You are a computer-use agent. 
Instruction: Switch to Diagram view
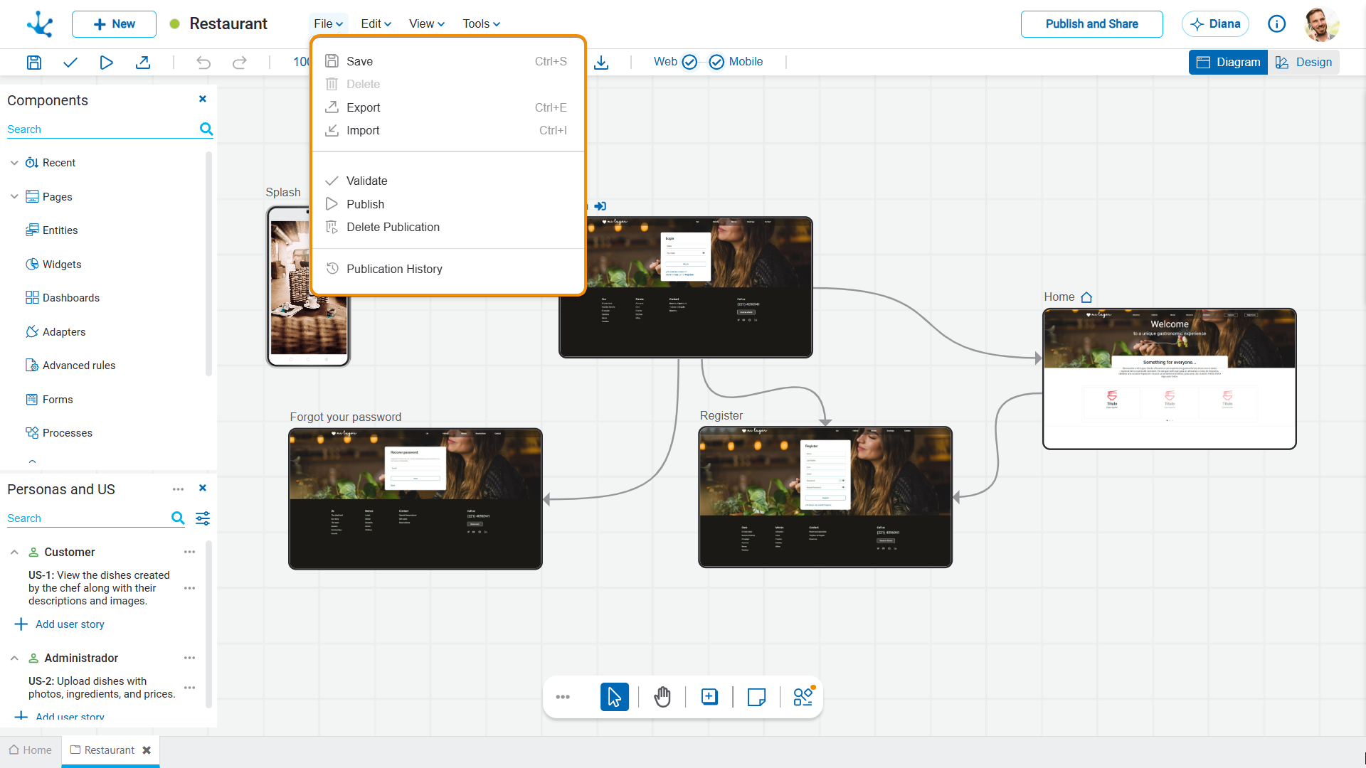click(1228, 62)
